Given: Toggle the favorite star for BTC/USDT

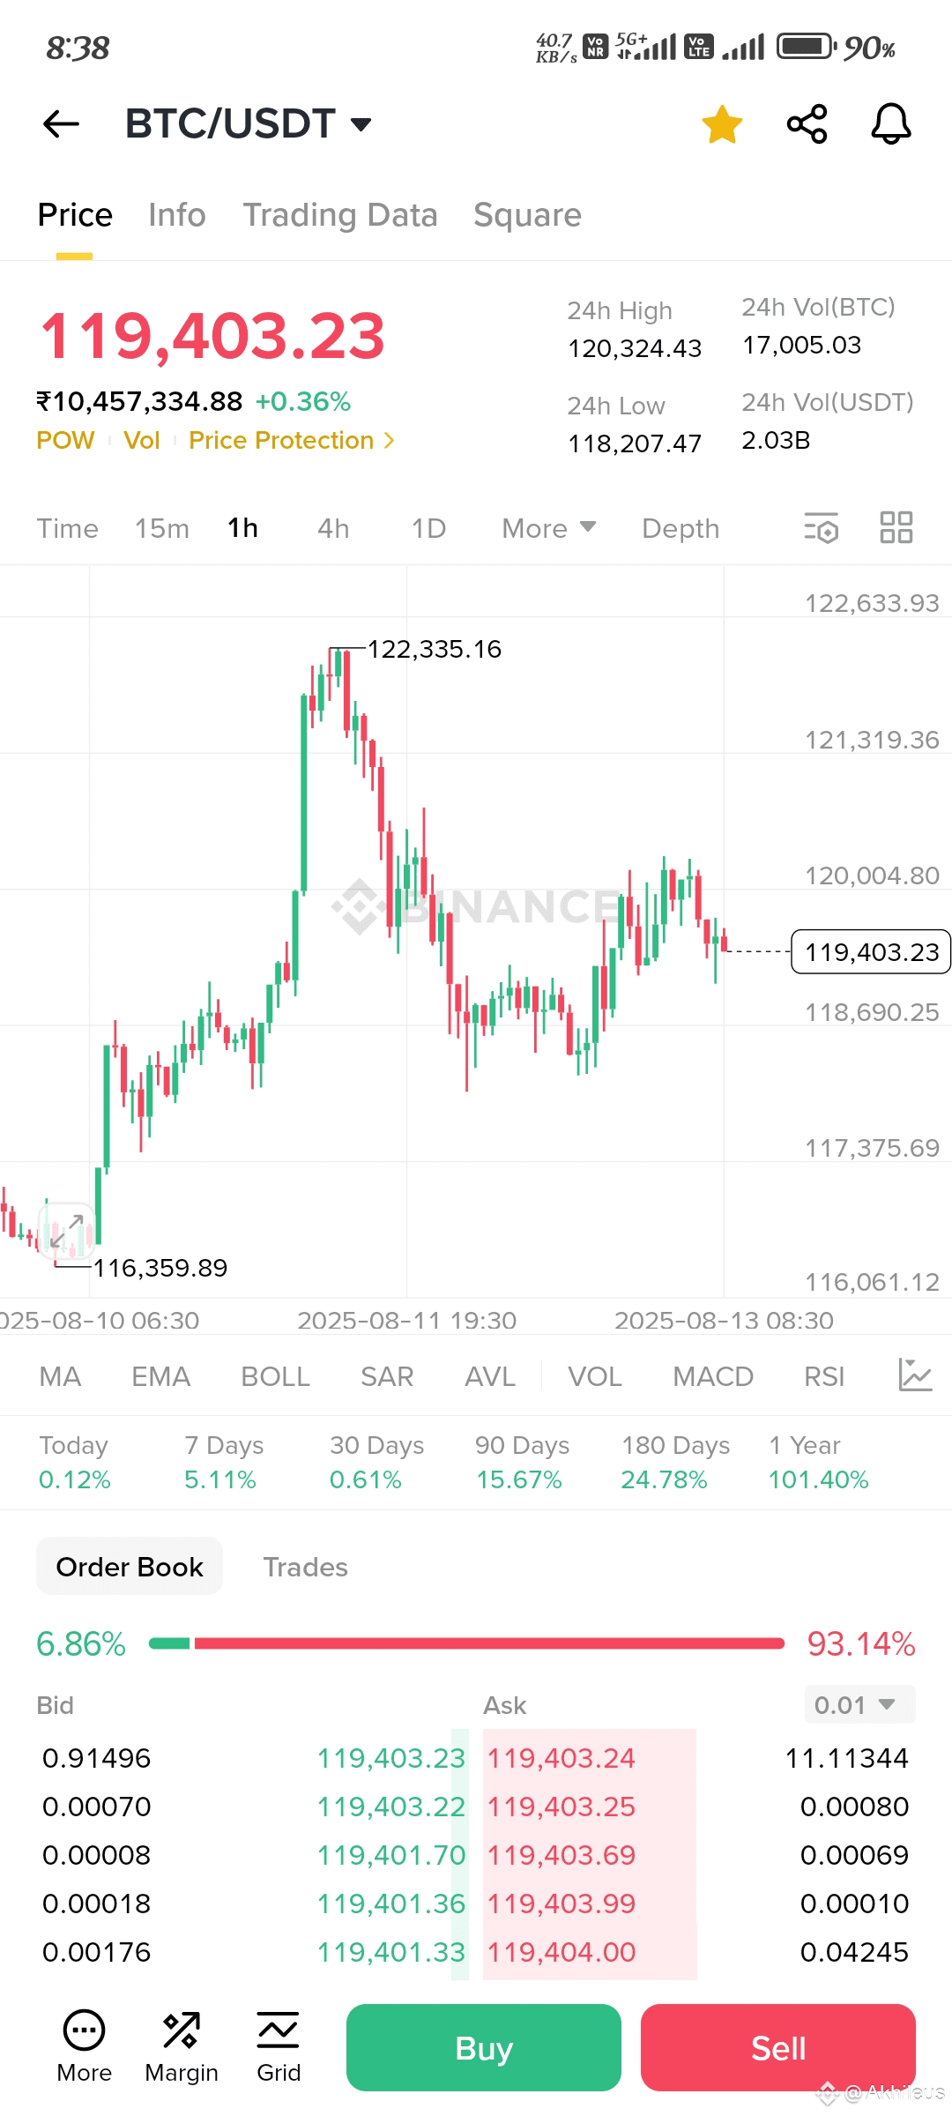Looking at the screenshot, I should [x=722, y=124].
